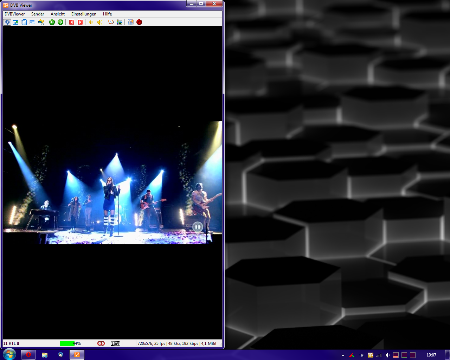Click the red-filled resource monitor tray gadget

click(396, 355)
